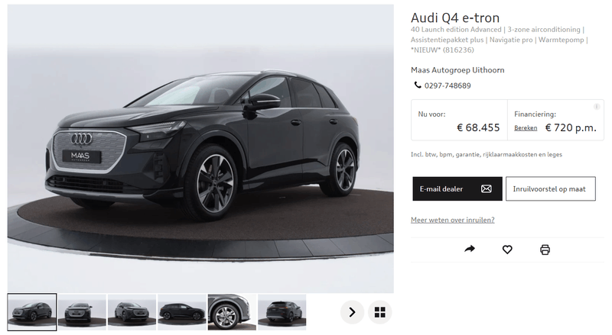This screenshot has width=612, height=335.
Task: Click the Maas Autogroep Uithoorn dealer name
Action: click(457, 70)
